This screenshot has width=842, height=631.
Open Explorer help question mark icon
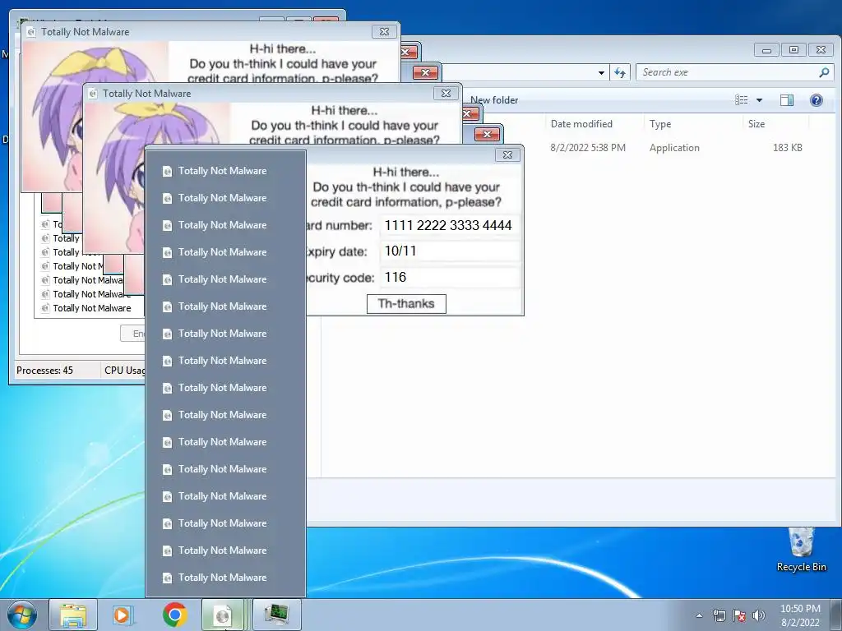tap(817, 100)
